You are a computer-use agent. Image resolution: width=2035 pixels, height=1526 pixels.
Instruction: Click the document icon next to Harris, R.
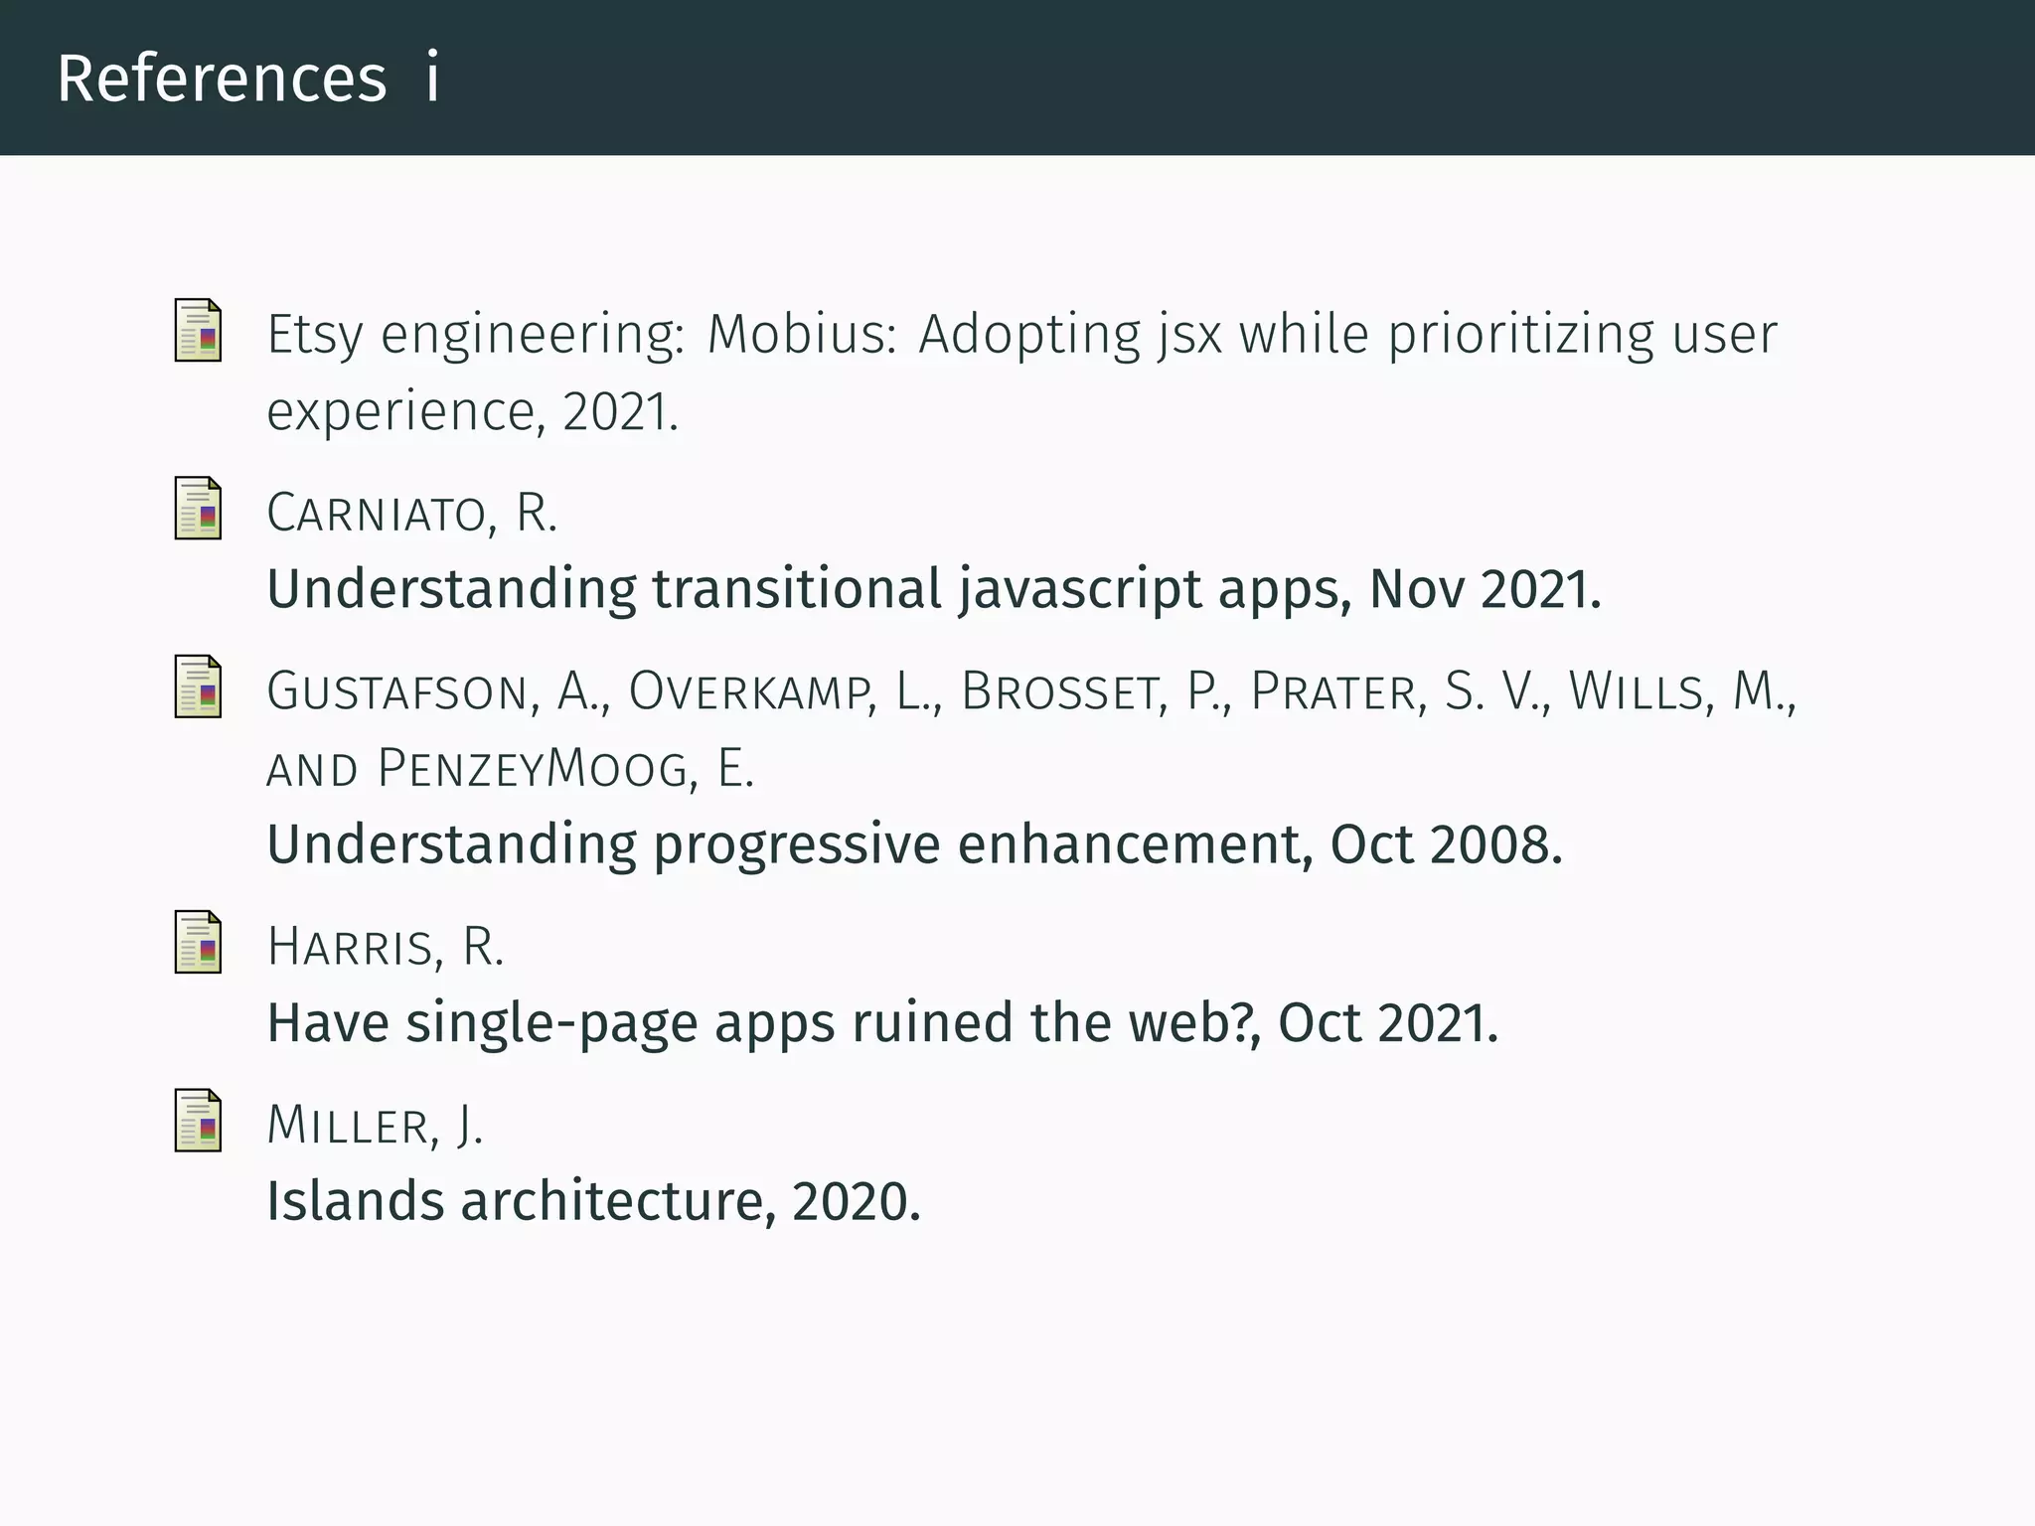[x=198, y=942]
